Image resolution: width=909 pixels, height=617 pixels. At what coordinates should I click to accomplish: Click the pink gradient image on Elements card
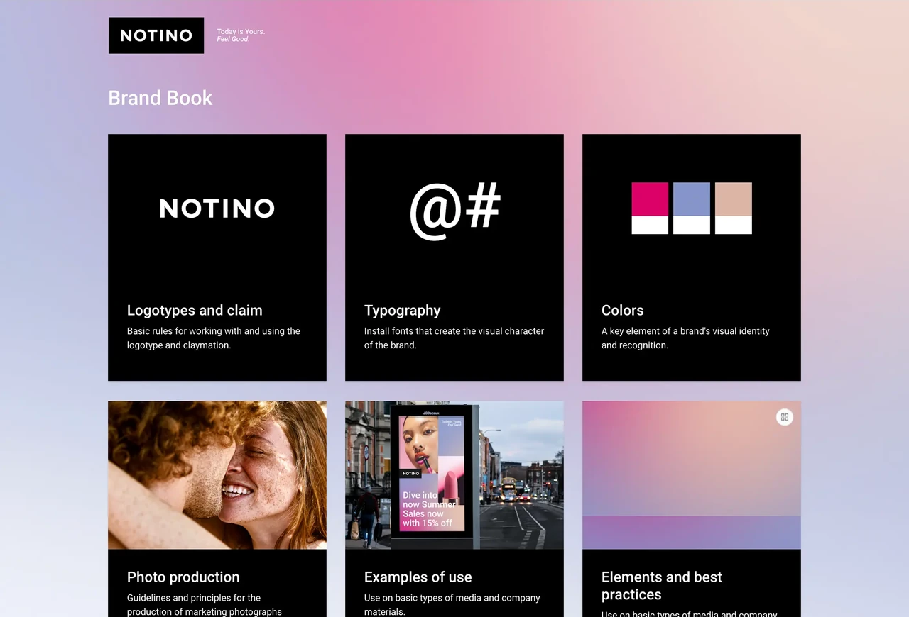pyautogui.click(x=692, y=475)
